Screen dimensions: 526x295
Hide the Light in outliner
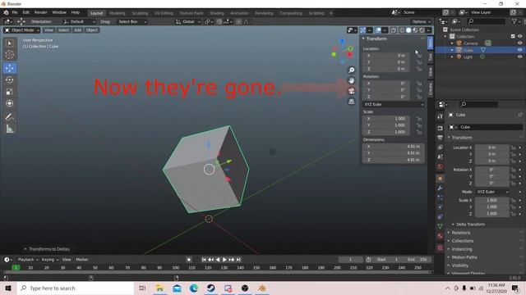[519, 57]
